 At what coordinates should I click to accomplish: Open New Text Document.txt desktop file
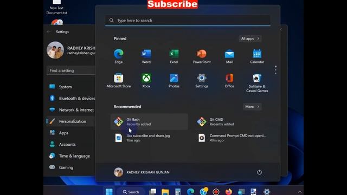(56, 7)
